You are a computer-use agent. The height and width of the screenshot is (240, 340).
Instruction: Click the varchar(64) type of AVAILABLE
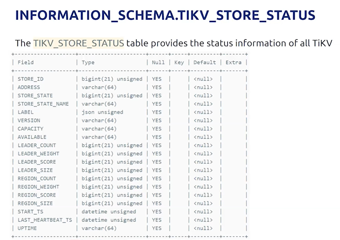99,137
